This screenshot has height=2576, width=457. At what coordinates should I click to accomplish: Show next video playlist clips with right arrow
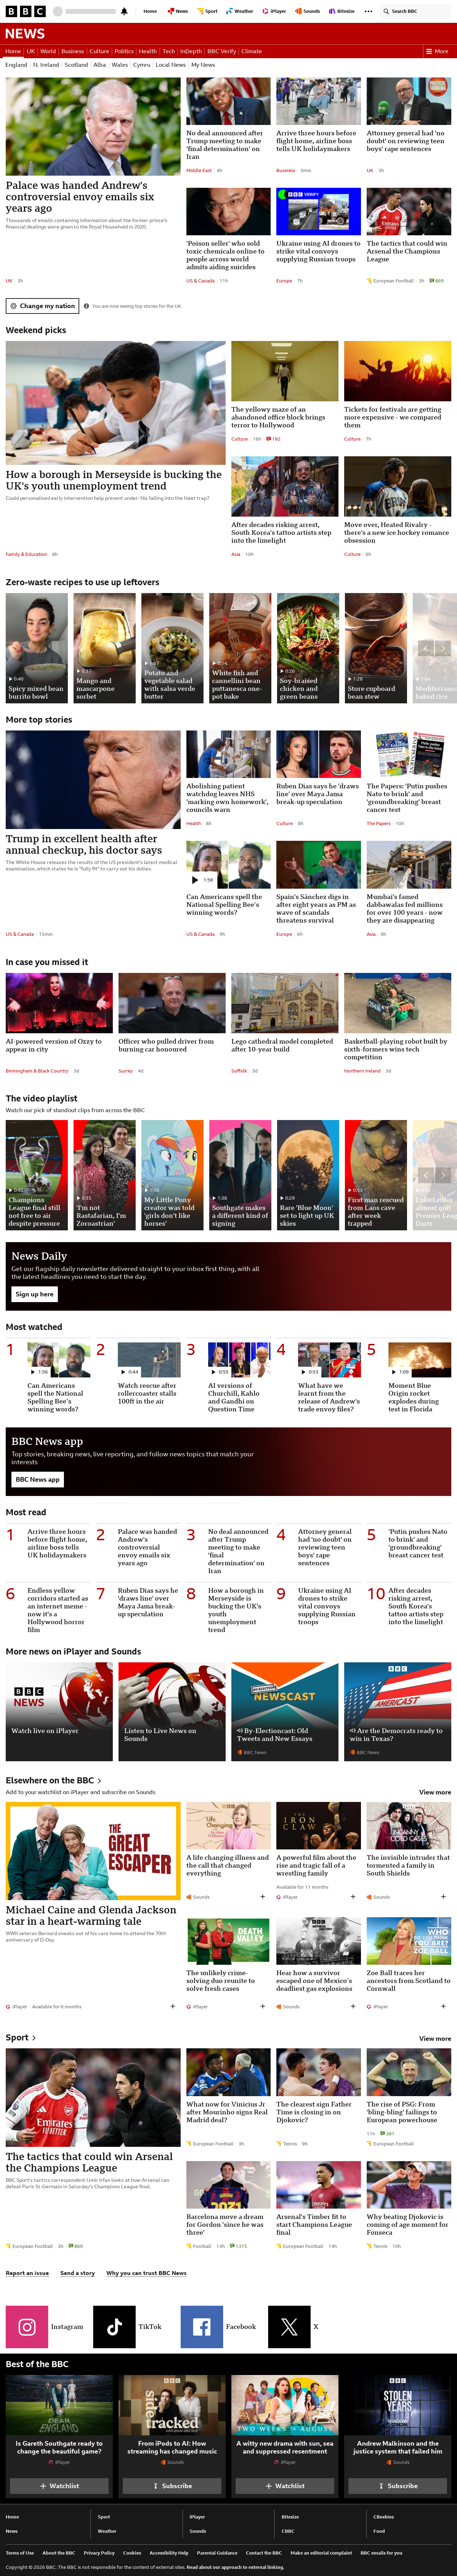point(443,1175)
